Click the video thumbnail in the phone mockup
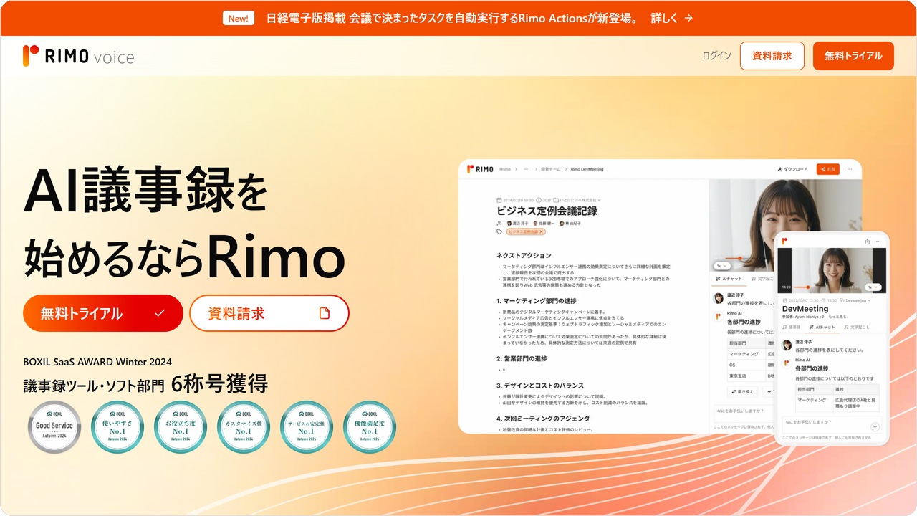Viewport: 917px width, 516px height. click(832, 270)
